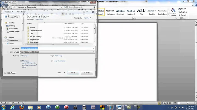This screenshot has height=110, width=197.
Task: Click Libraries in the address breadcrumb
Action: 21,7
